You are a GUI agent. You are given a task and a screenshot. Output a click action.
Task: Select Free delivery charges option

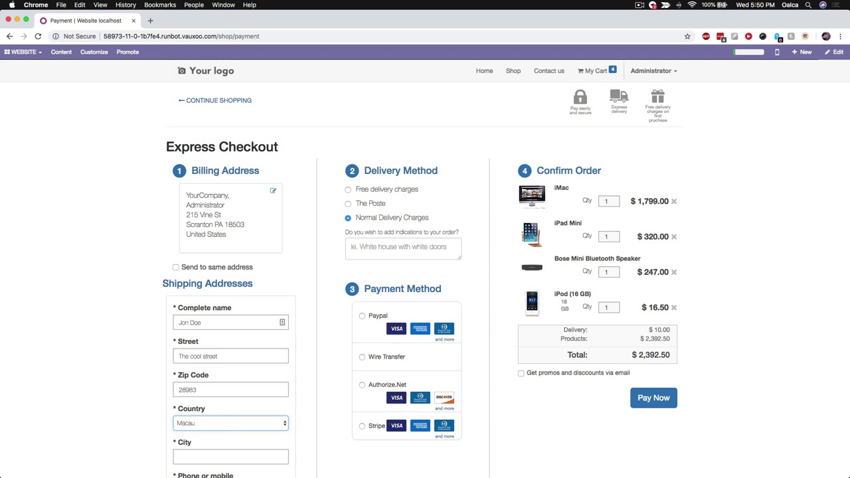click(x=348, y=190)
